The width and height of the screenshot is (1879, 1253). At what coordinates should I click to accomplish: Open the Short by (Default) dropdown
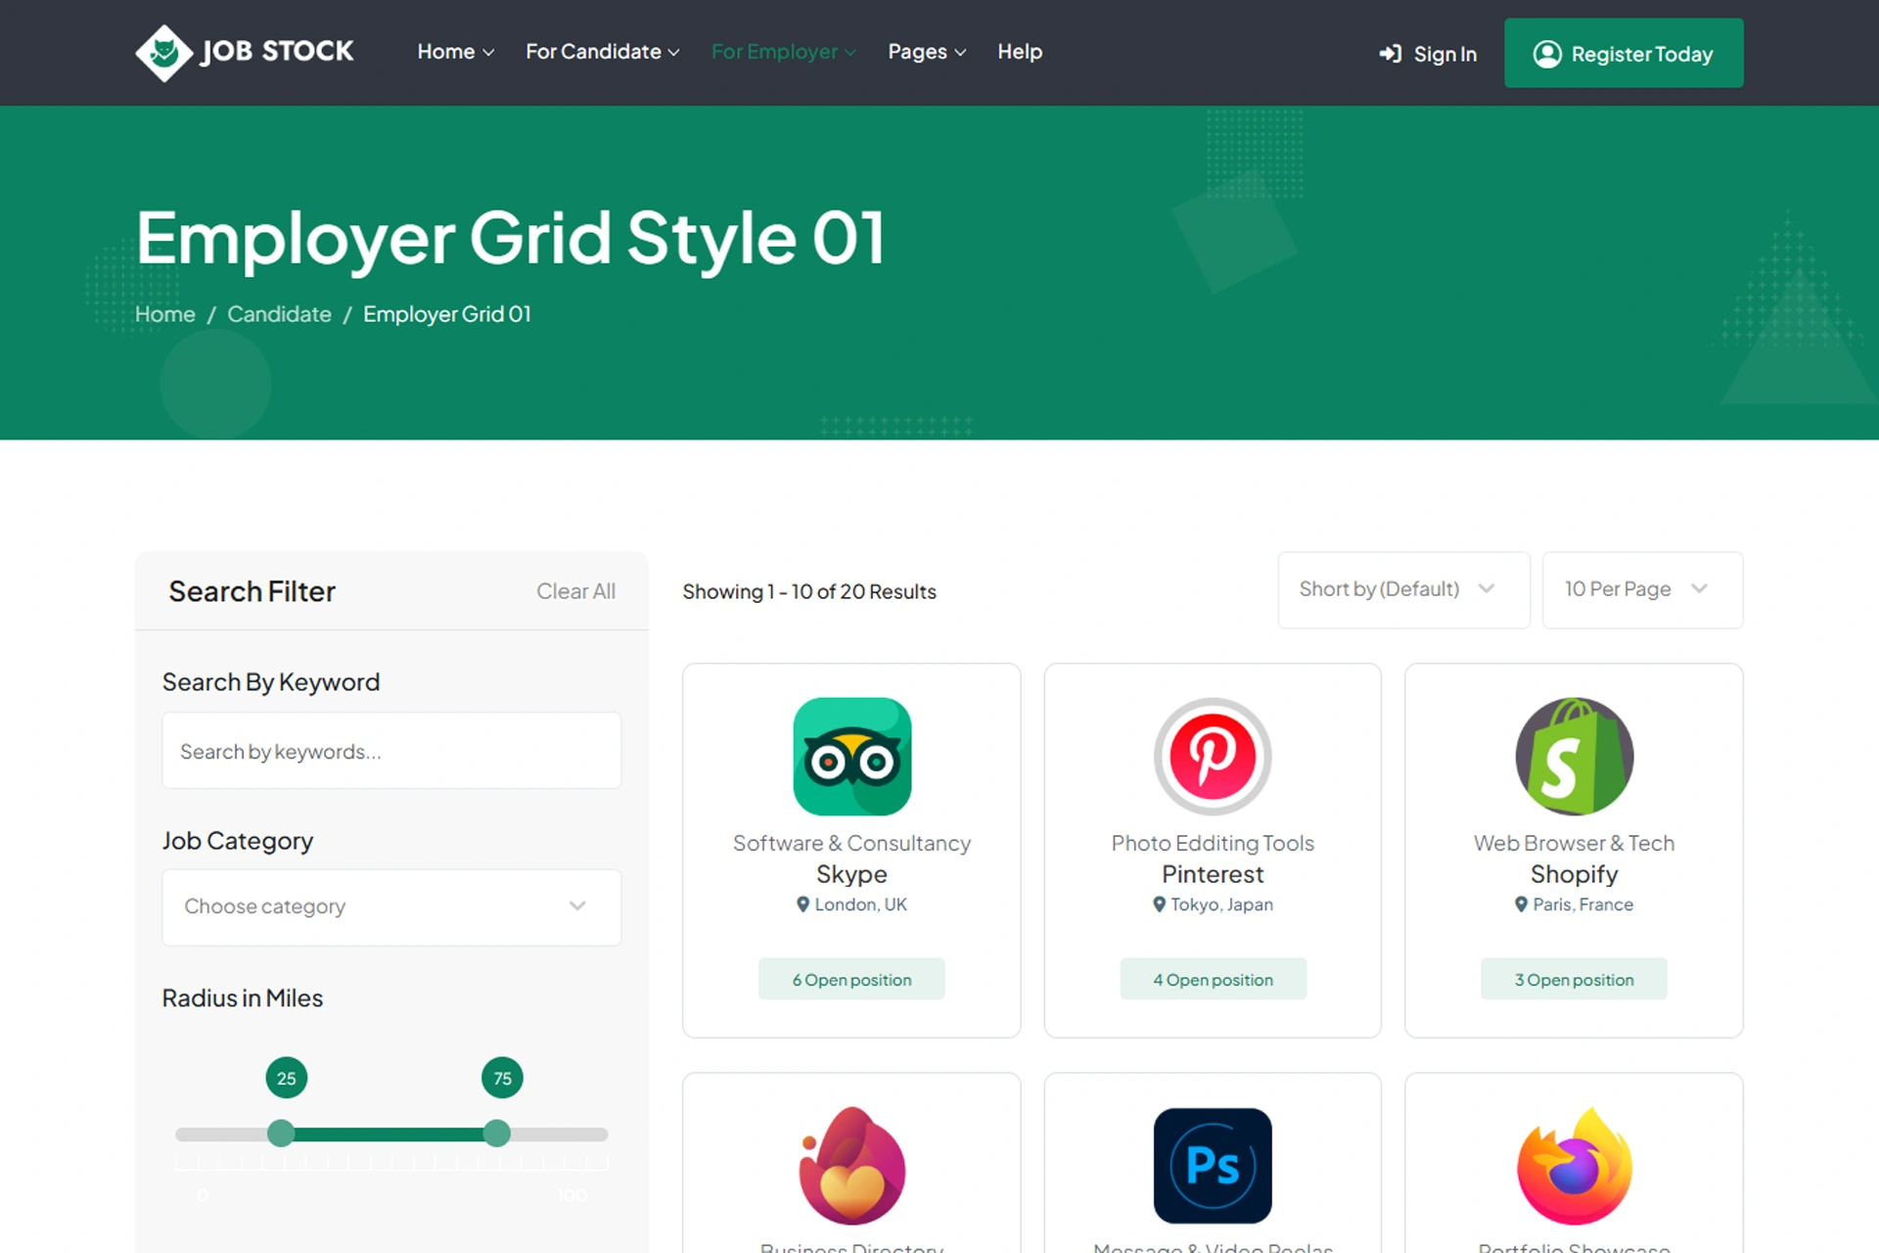1403,589
